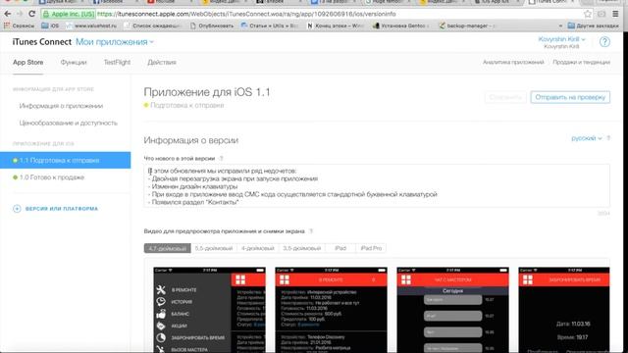
Task: Switch to the TestFlight tab
Action: pyautogui.click(x=117, y=63)
